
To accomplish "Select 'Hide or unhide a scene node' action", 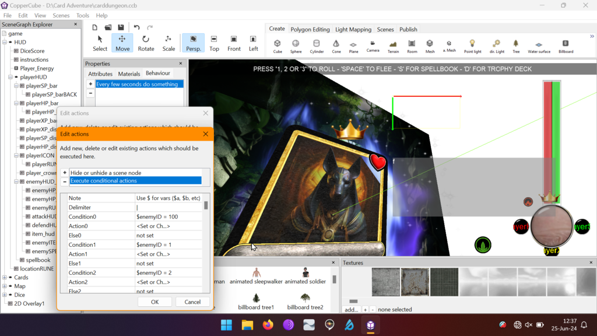I will tap(135, 173).
